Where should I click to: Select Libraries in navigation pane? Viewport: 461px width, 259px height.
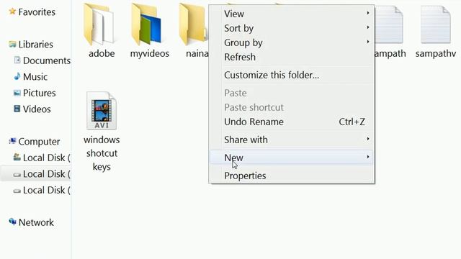[x=35, y=45]
